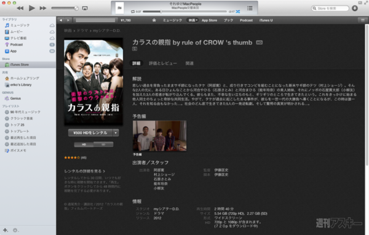Click the playback progress bar
Image resolution: width=369 pixels, height=235 pixels.
[x=184, y=12]
